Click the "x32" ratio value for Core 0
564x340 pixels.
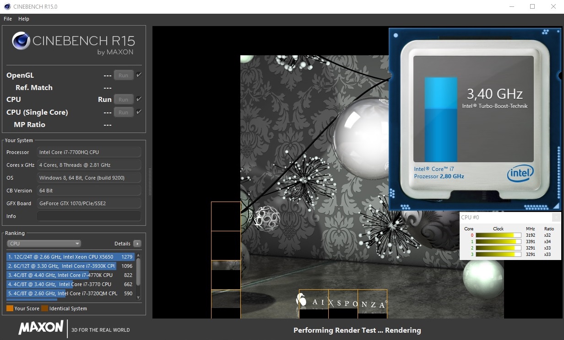pos(548,235)
